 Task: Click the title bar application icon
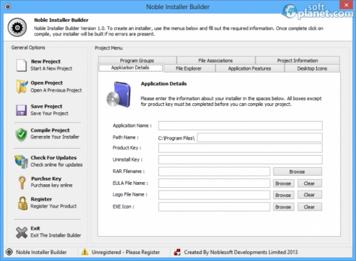[8, 6]
